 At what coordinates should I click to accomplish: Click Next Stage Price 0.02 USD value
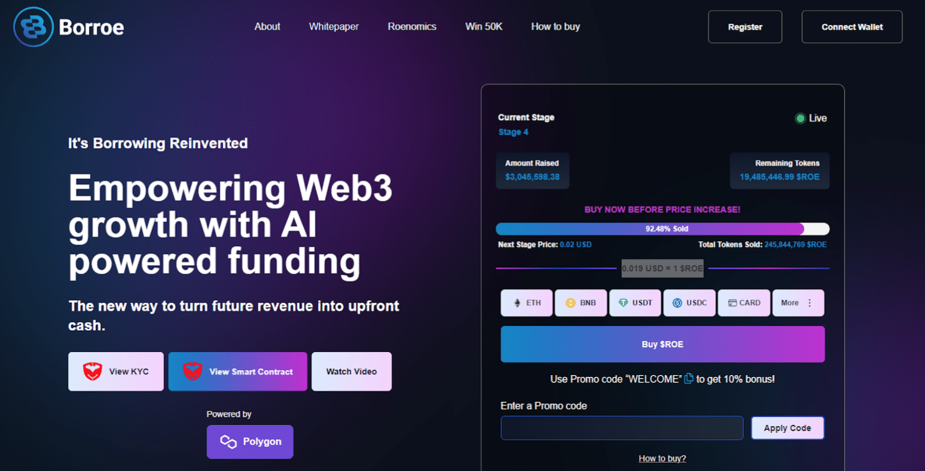[x=575, y=245]
